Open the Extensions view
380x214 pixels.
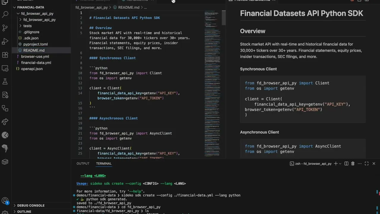(5, 55)
